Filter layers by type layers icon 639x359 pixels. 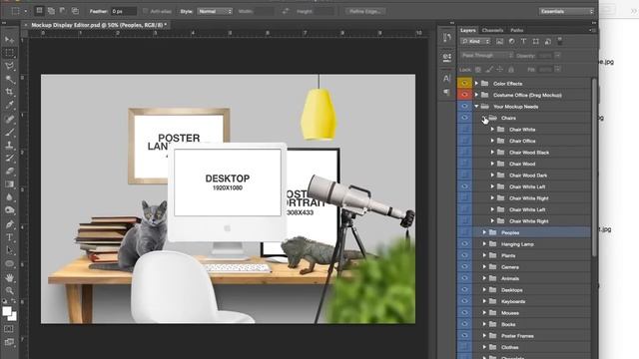tap(523, 41)
